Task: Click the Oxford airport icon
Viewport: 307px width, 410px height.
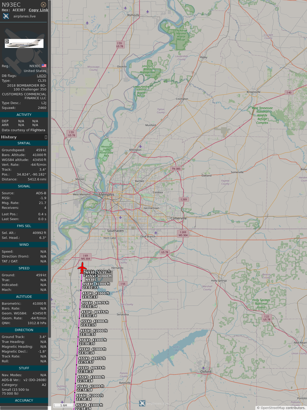Action: click(203, 368)
